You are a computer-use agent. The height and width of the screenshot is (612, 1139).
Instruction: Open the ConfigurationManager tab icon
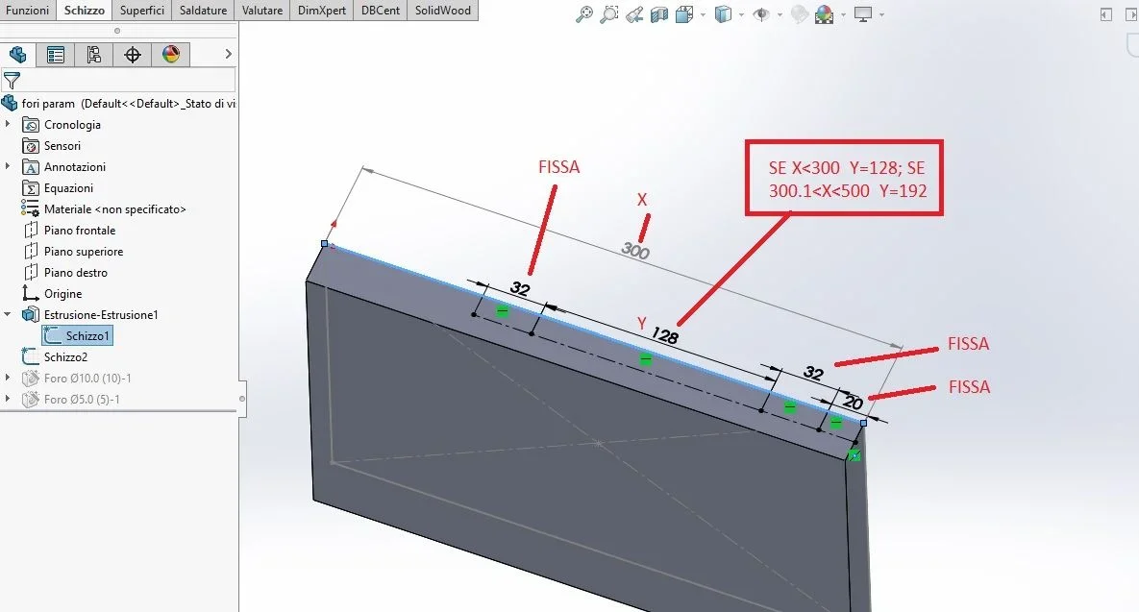(93, 55)
